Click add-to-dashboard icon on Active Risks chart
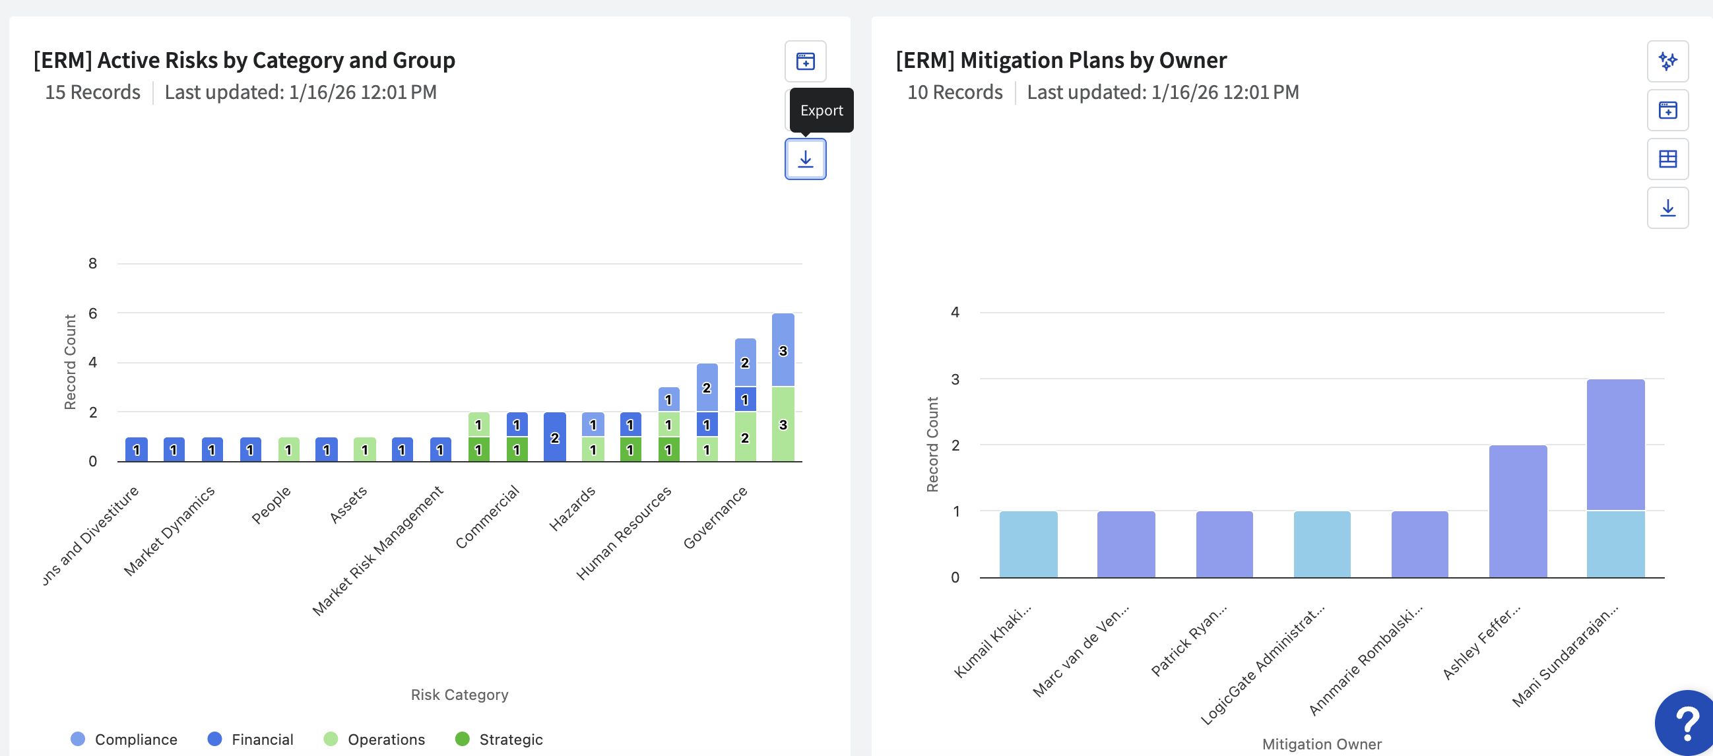Screen dimensions: 1713x756 pos(804,61)
